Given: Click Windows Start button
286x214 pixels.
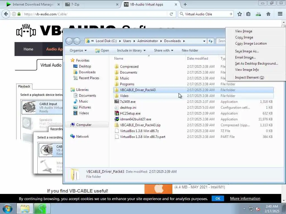Looking at the screenshot, I should pyautogui.click(x=8, y=208).
